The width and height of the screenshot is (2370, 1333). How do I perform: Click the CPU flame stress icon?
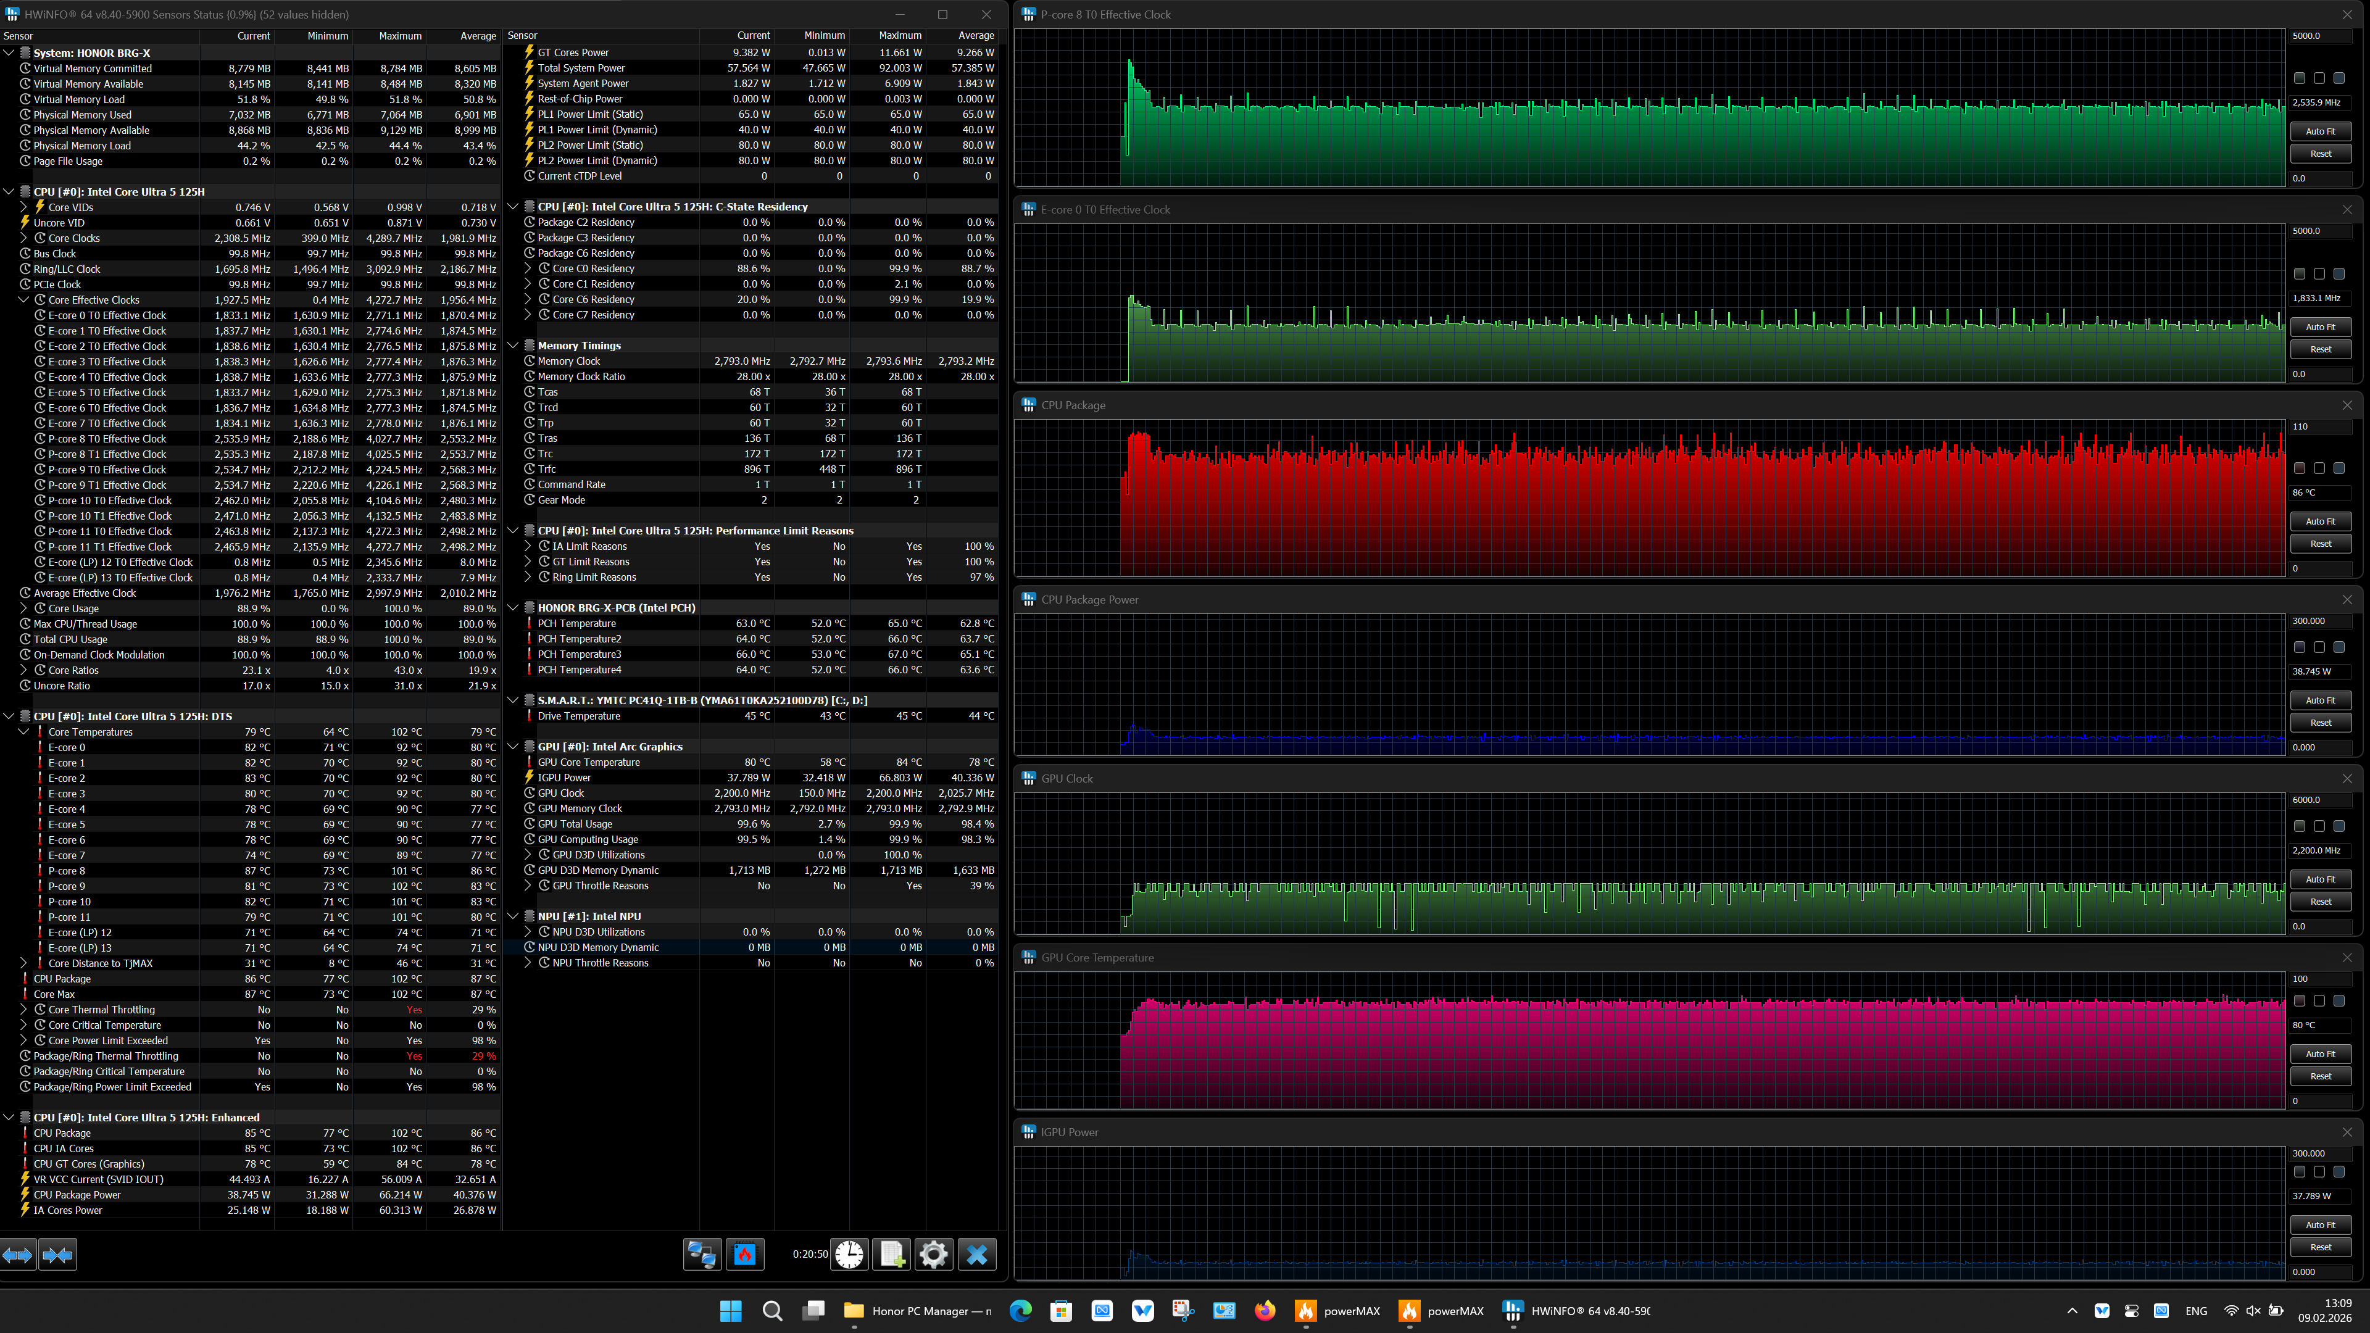[x=745, y=1254]
